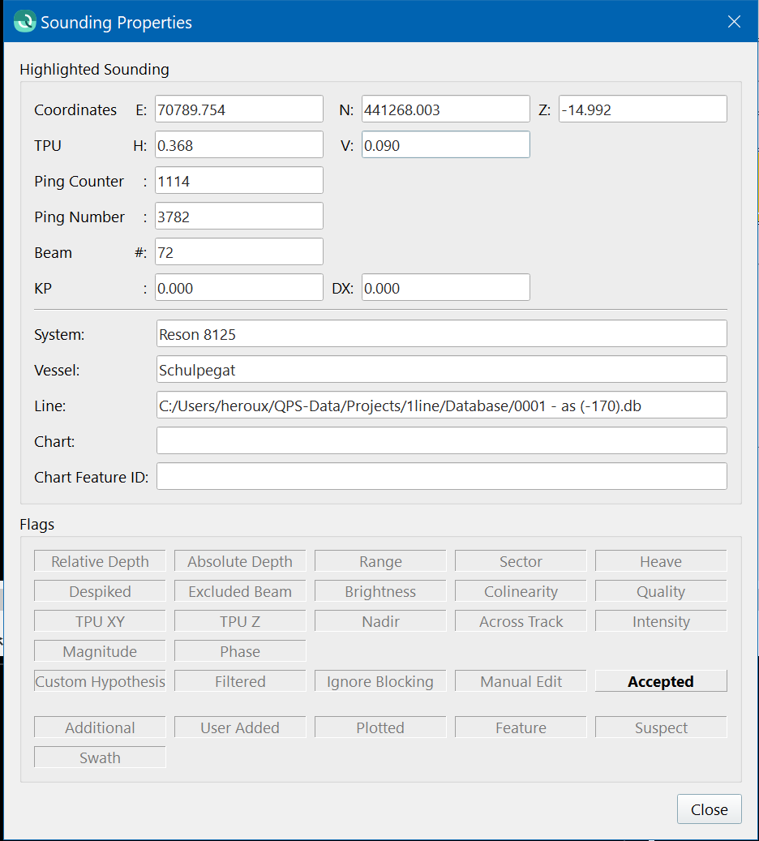Click the System field showing Reson 8125

(442, 333)
